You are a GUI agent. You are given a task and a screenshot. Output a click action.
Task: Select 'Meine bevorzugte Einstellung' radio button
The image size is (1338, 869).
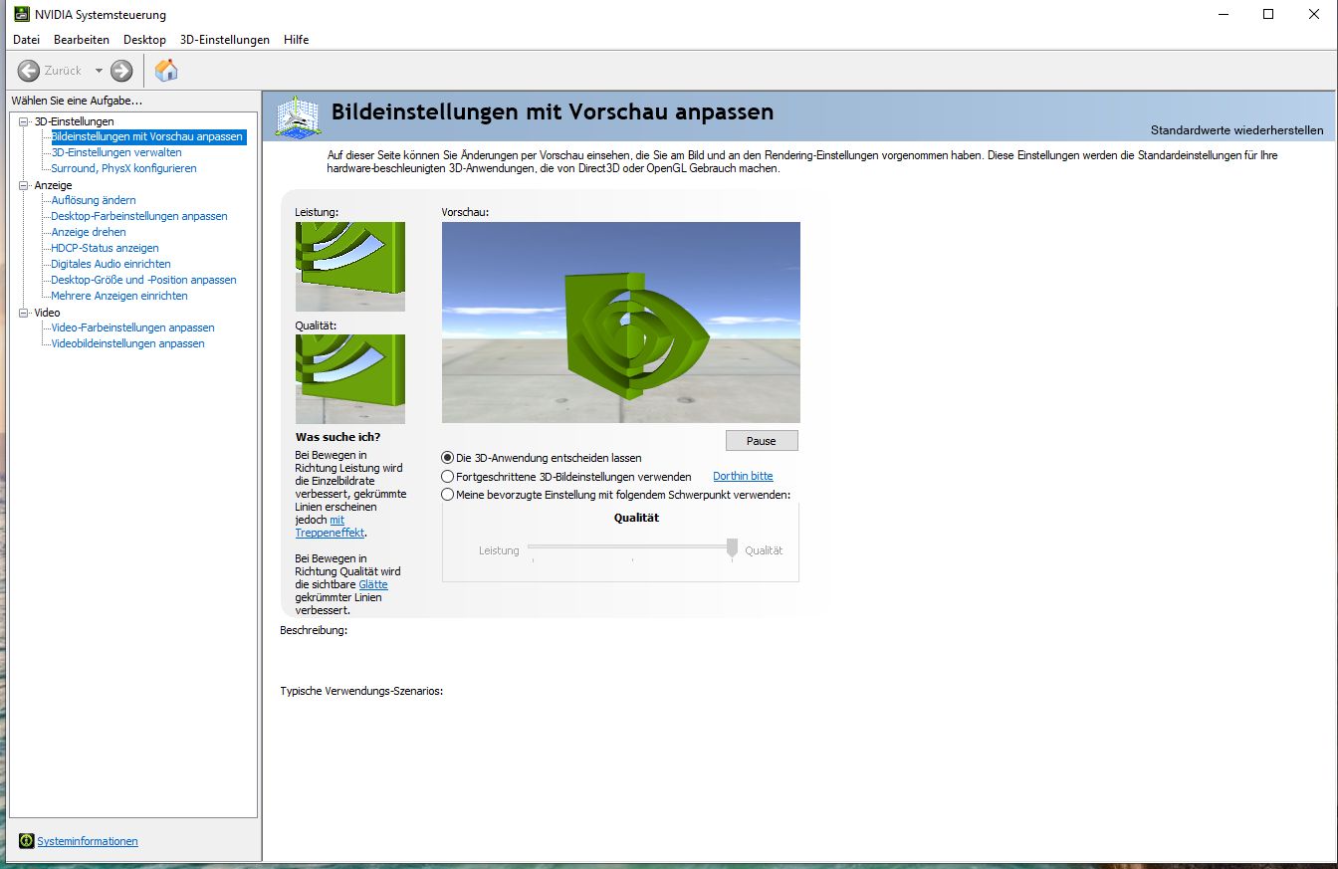(447, 495)
